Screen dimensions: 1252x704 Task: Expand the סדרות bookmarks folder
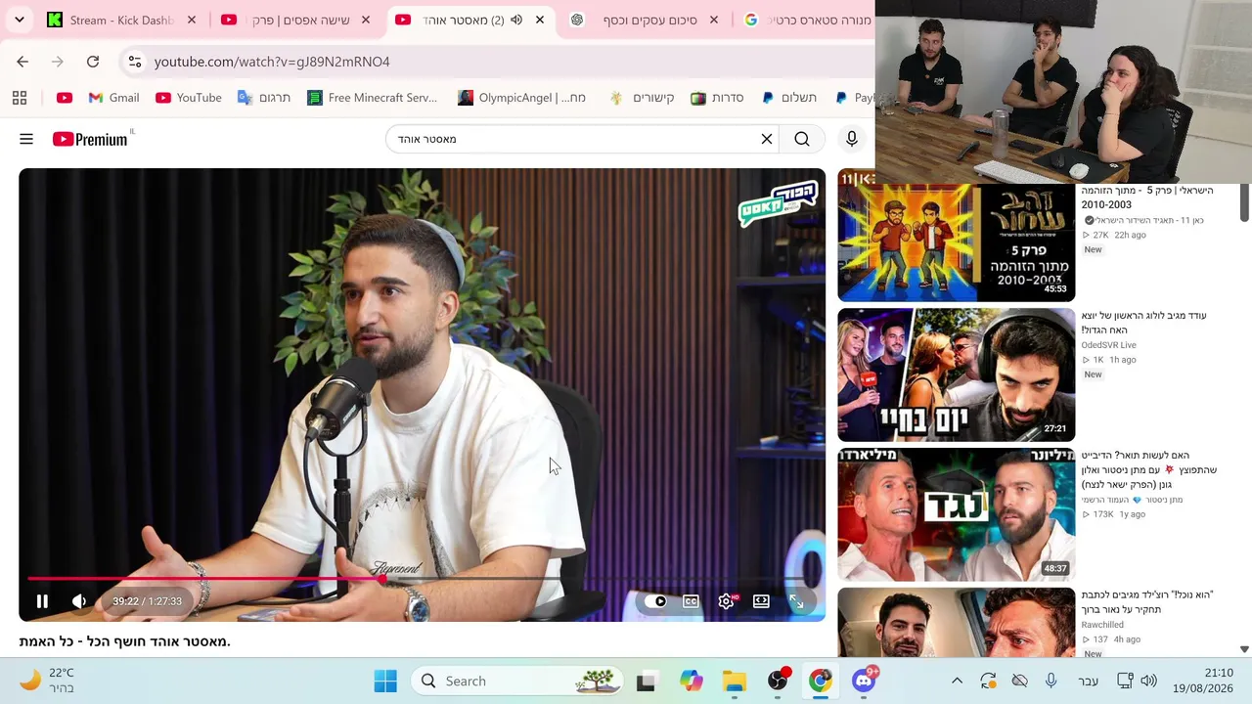point(718,98)
